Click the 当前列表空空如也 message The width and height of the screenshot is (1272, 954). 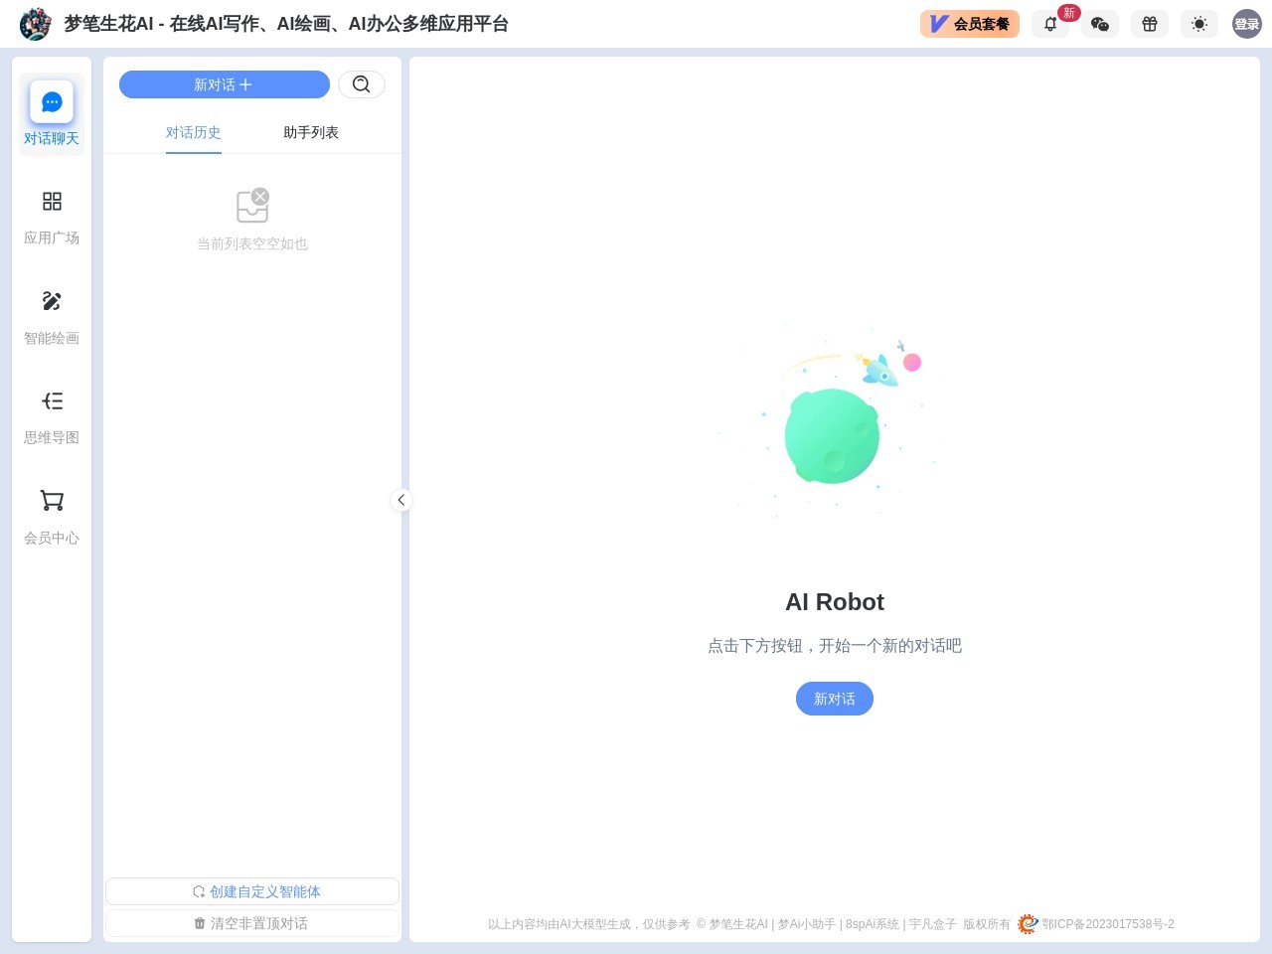pos(252,243)
